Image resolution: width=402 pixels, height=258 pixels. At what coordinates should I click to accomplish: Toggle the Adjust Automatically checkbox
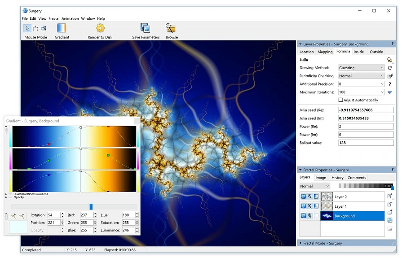[340, 100]
